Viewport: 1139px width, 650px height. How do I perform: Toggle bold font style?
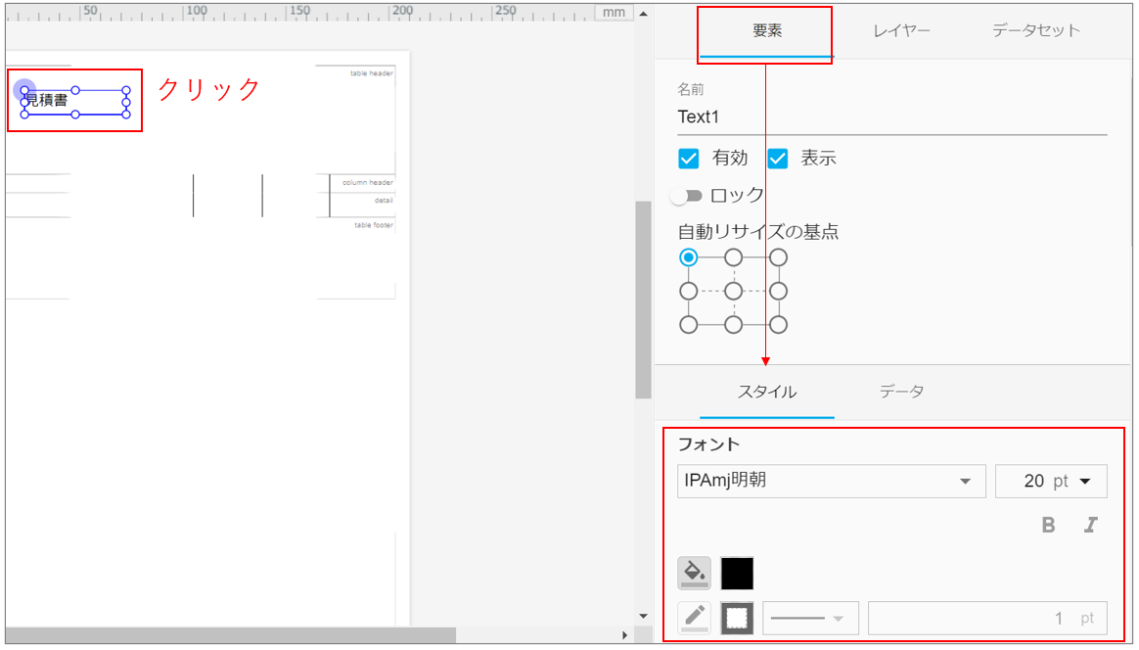pyautogui.click(x=1048, y=525)
